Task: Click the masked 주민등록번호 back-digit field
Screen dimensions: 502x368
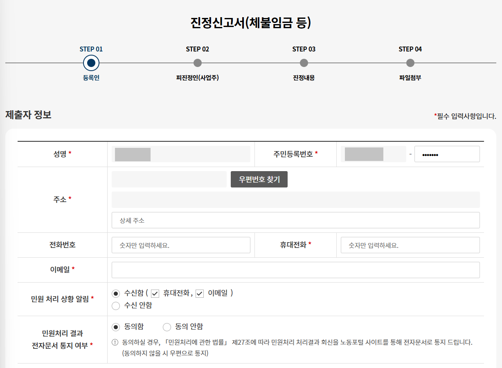Action: coord(447,154)
